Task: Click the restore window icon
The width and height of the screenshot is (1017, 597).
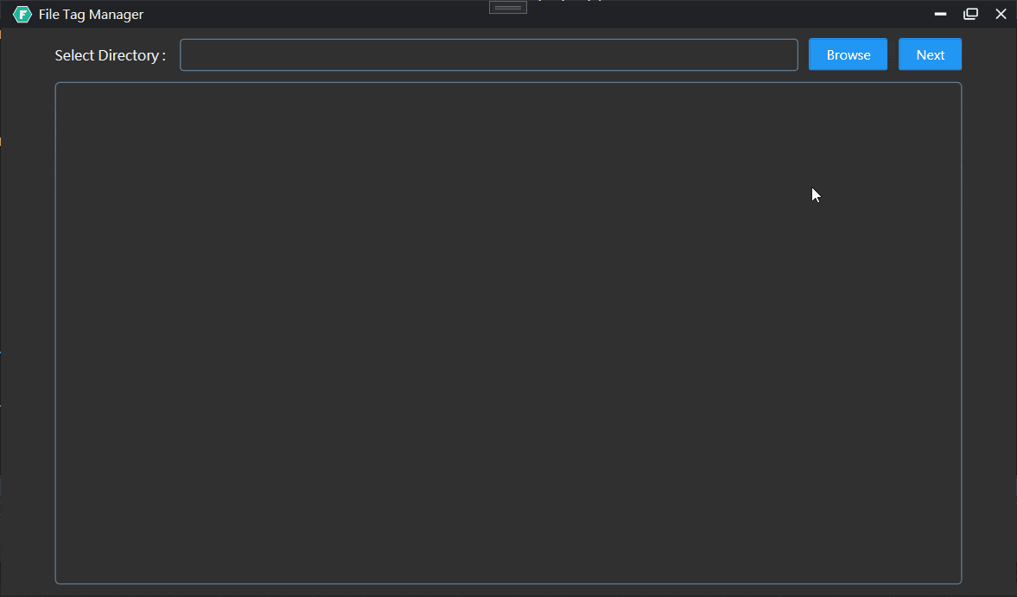Action: point(970,14)
